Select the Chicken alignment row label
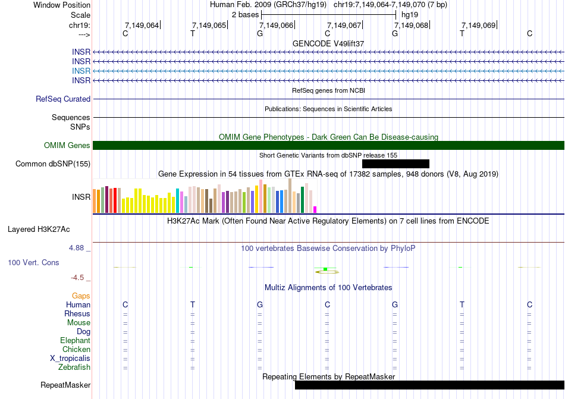This screenshot has height=399, width=565. (76, 349)
